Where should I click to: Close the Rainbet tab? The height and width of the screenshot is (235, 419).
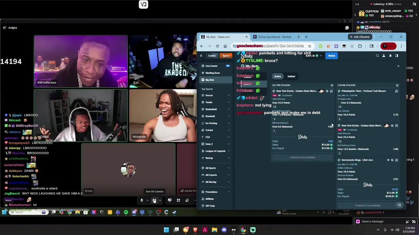(298, 37)
